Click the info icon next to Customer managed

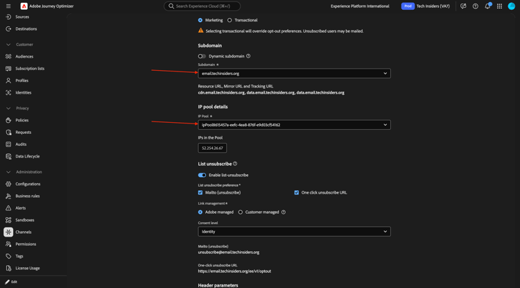[x=283, y=212]
